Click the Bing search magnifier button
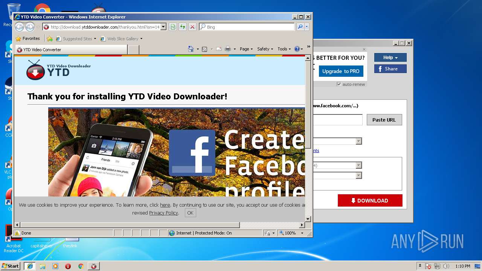Image resolution: width=482 pixels, height=271 pixels. tap(300, 27)
